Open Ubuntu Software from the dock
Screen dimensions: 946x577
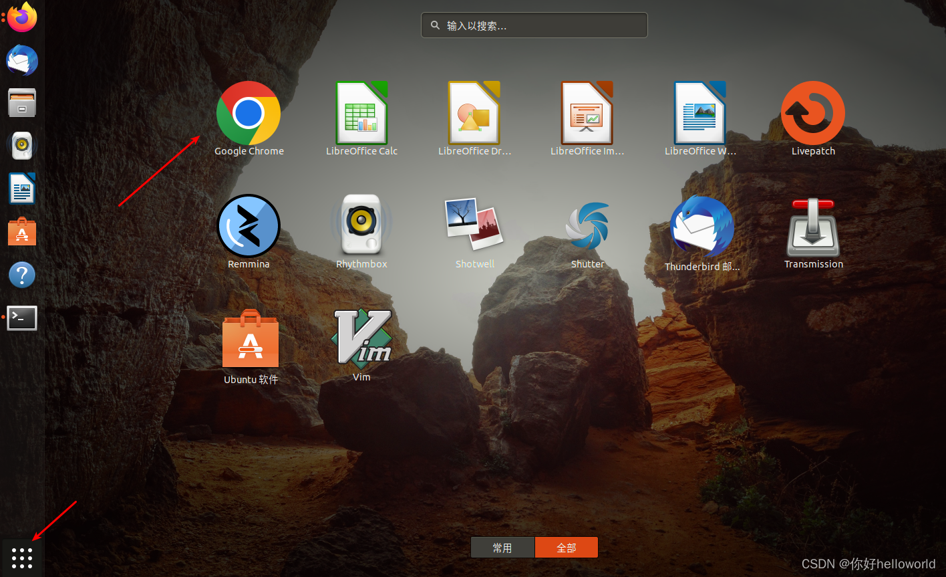22,231
